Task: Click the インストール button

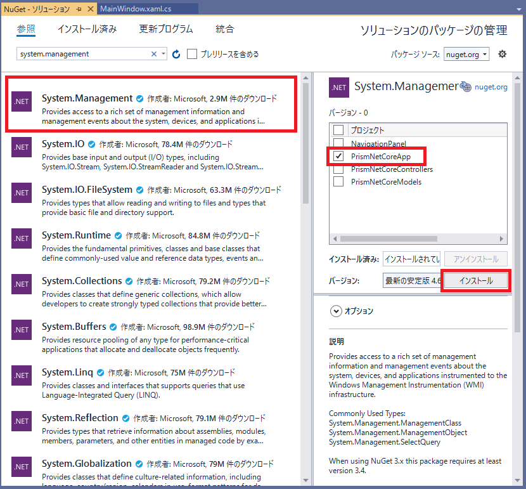Action: coord(476,280)
